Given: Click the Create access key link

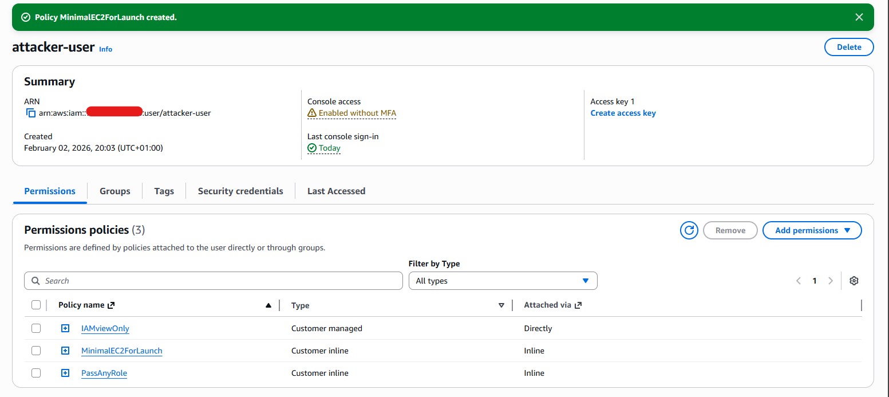Looking at the screenshot, I should pos(623,113).
